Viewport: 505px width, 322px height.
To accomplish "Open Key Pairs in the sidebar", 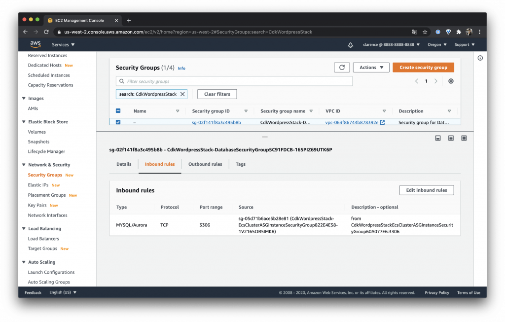I will click(x=37, y=205).
